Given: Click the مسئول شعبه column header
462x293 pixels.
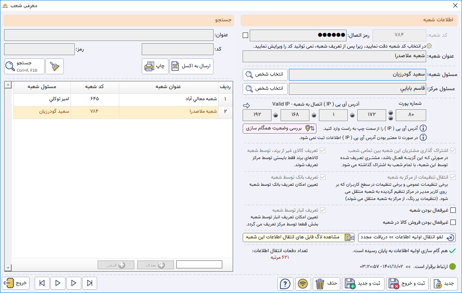Looking at the screenshot, I should pos(42,86).
